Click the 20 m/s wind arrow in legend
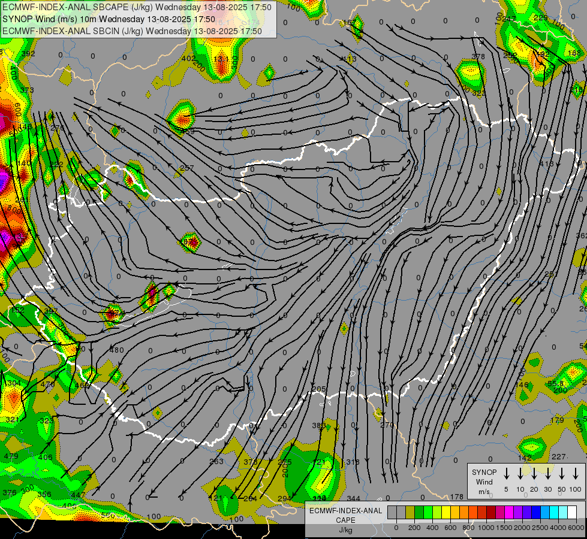The image size is (587, 539). tap(534, 473)
